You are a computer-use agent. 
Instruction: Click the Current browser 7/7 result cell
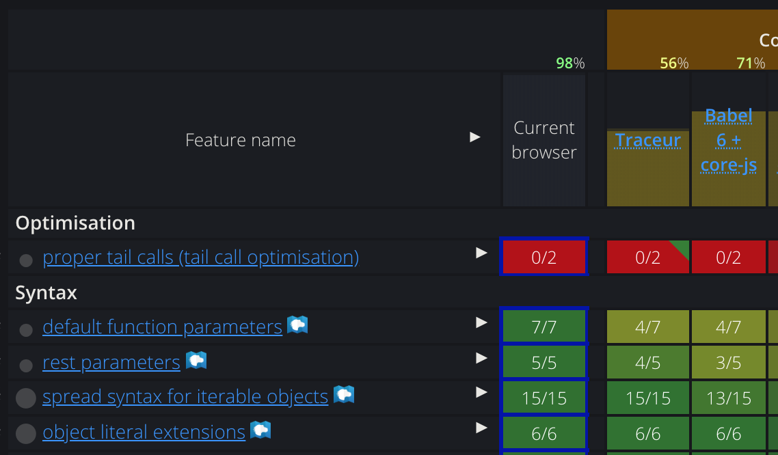pos(544,326)
